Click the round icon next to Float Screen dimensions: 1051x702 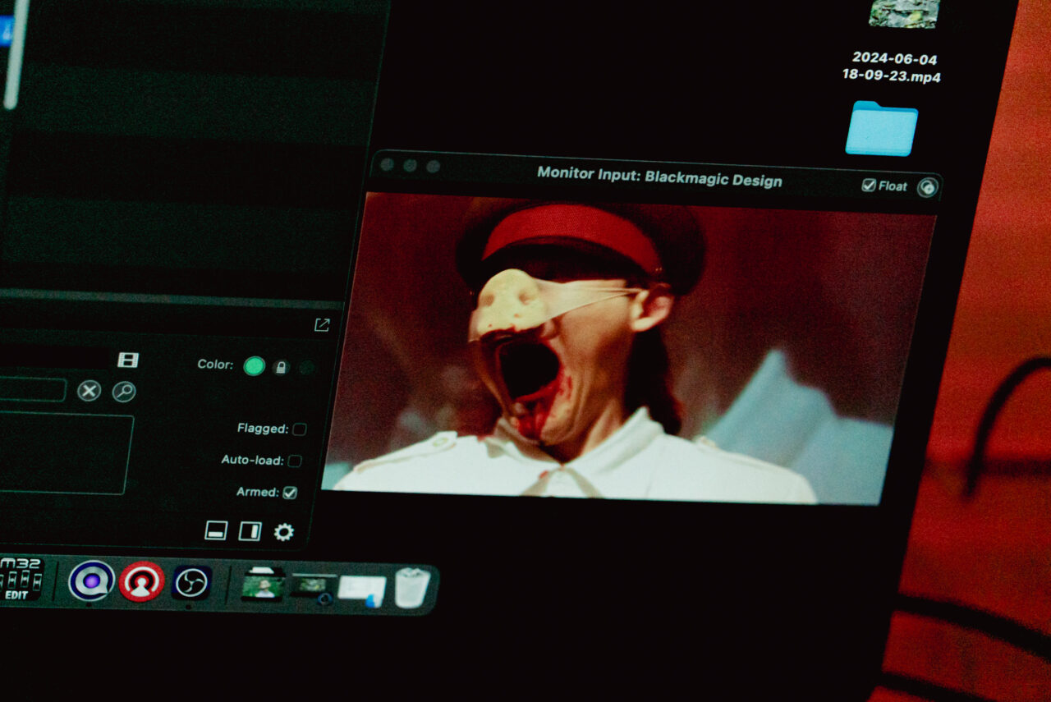point(928,187)
